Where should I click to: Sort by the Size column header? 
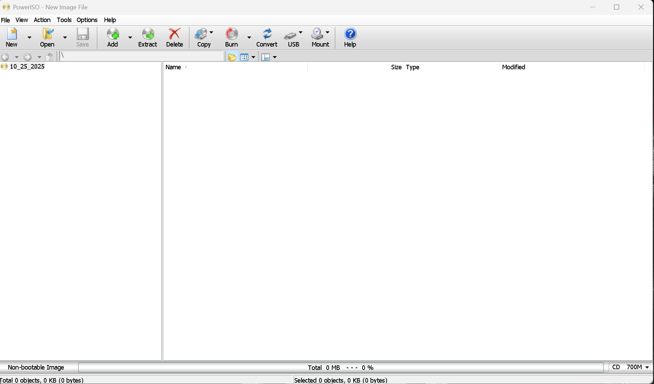click(355, 67)
